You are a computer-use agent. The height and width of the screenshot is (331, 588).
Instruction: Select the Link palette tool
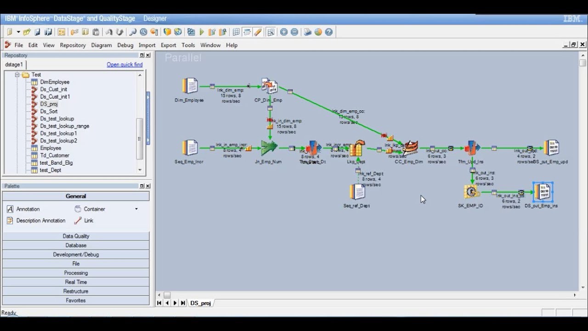coord(84,221)
